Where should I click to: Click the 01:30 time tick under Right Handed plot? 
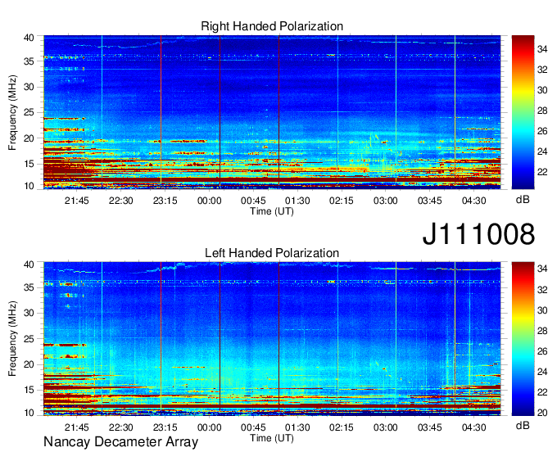point(297,201)
